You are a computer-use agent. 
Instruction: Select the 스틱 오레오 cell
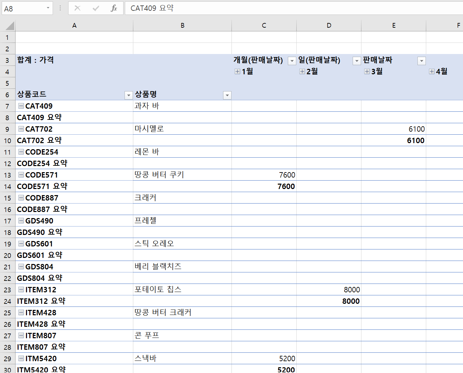[x=182, y=244]
